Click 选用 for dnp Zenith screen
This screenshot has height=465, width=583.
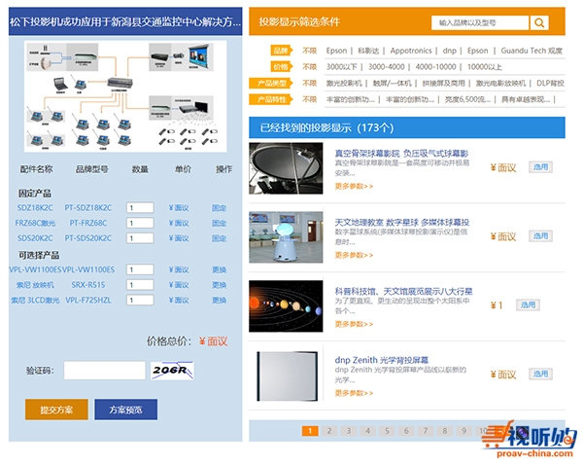(540, 374)
